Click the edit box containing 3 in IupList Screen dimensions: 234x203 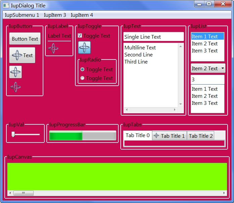click(x=207, y=80)
